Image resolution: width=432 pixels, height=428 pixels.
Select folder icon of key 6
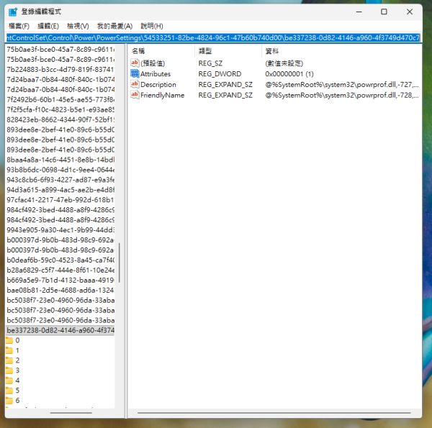coord(9,401)
